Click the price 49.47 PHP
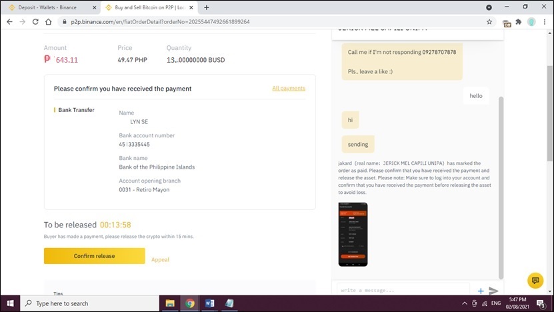The width and height of the screenshot is (554, 312). pyautogui.click(x=132, y=60)
